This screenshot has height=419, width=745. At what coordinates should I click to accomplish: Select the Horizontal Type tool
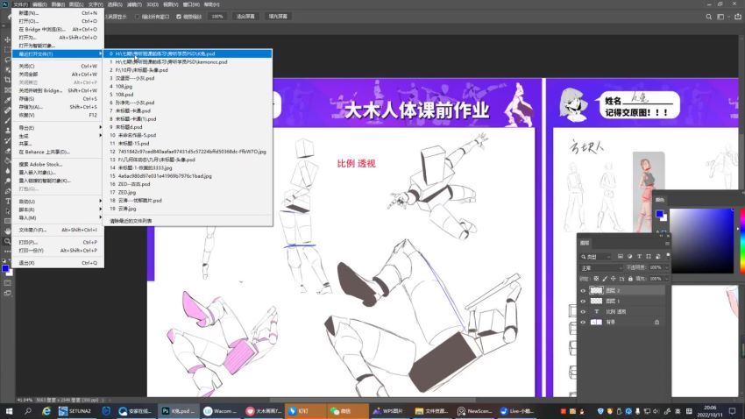click(7, 201)
